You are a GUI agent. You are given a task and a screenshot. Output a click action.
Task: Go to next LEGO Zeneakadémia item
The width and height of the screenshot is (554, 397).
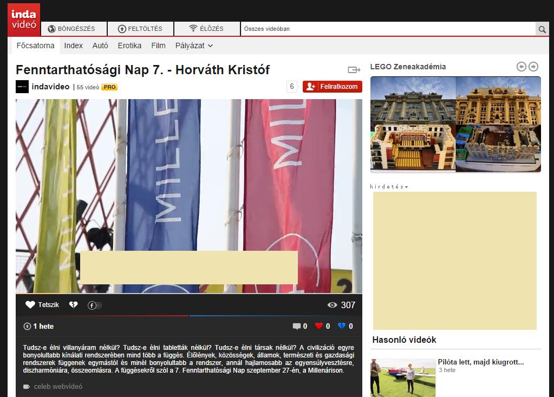533,67
